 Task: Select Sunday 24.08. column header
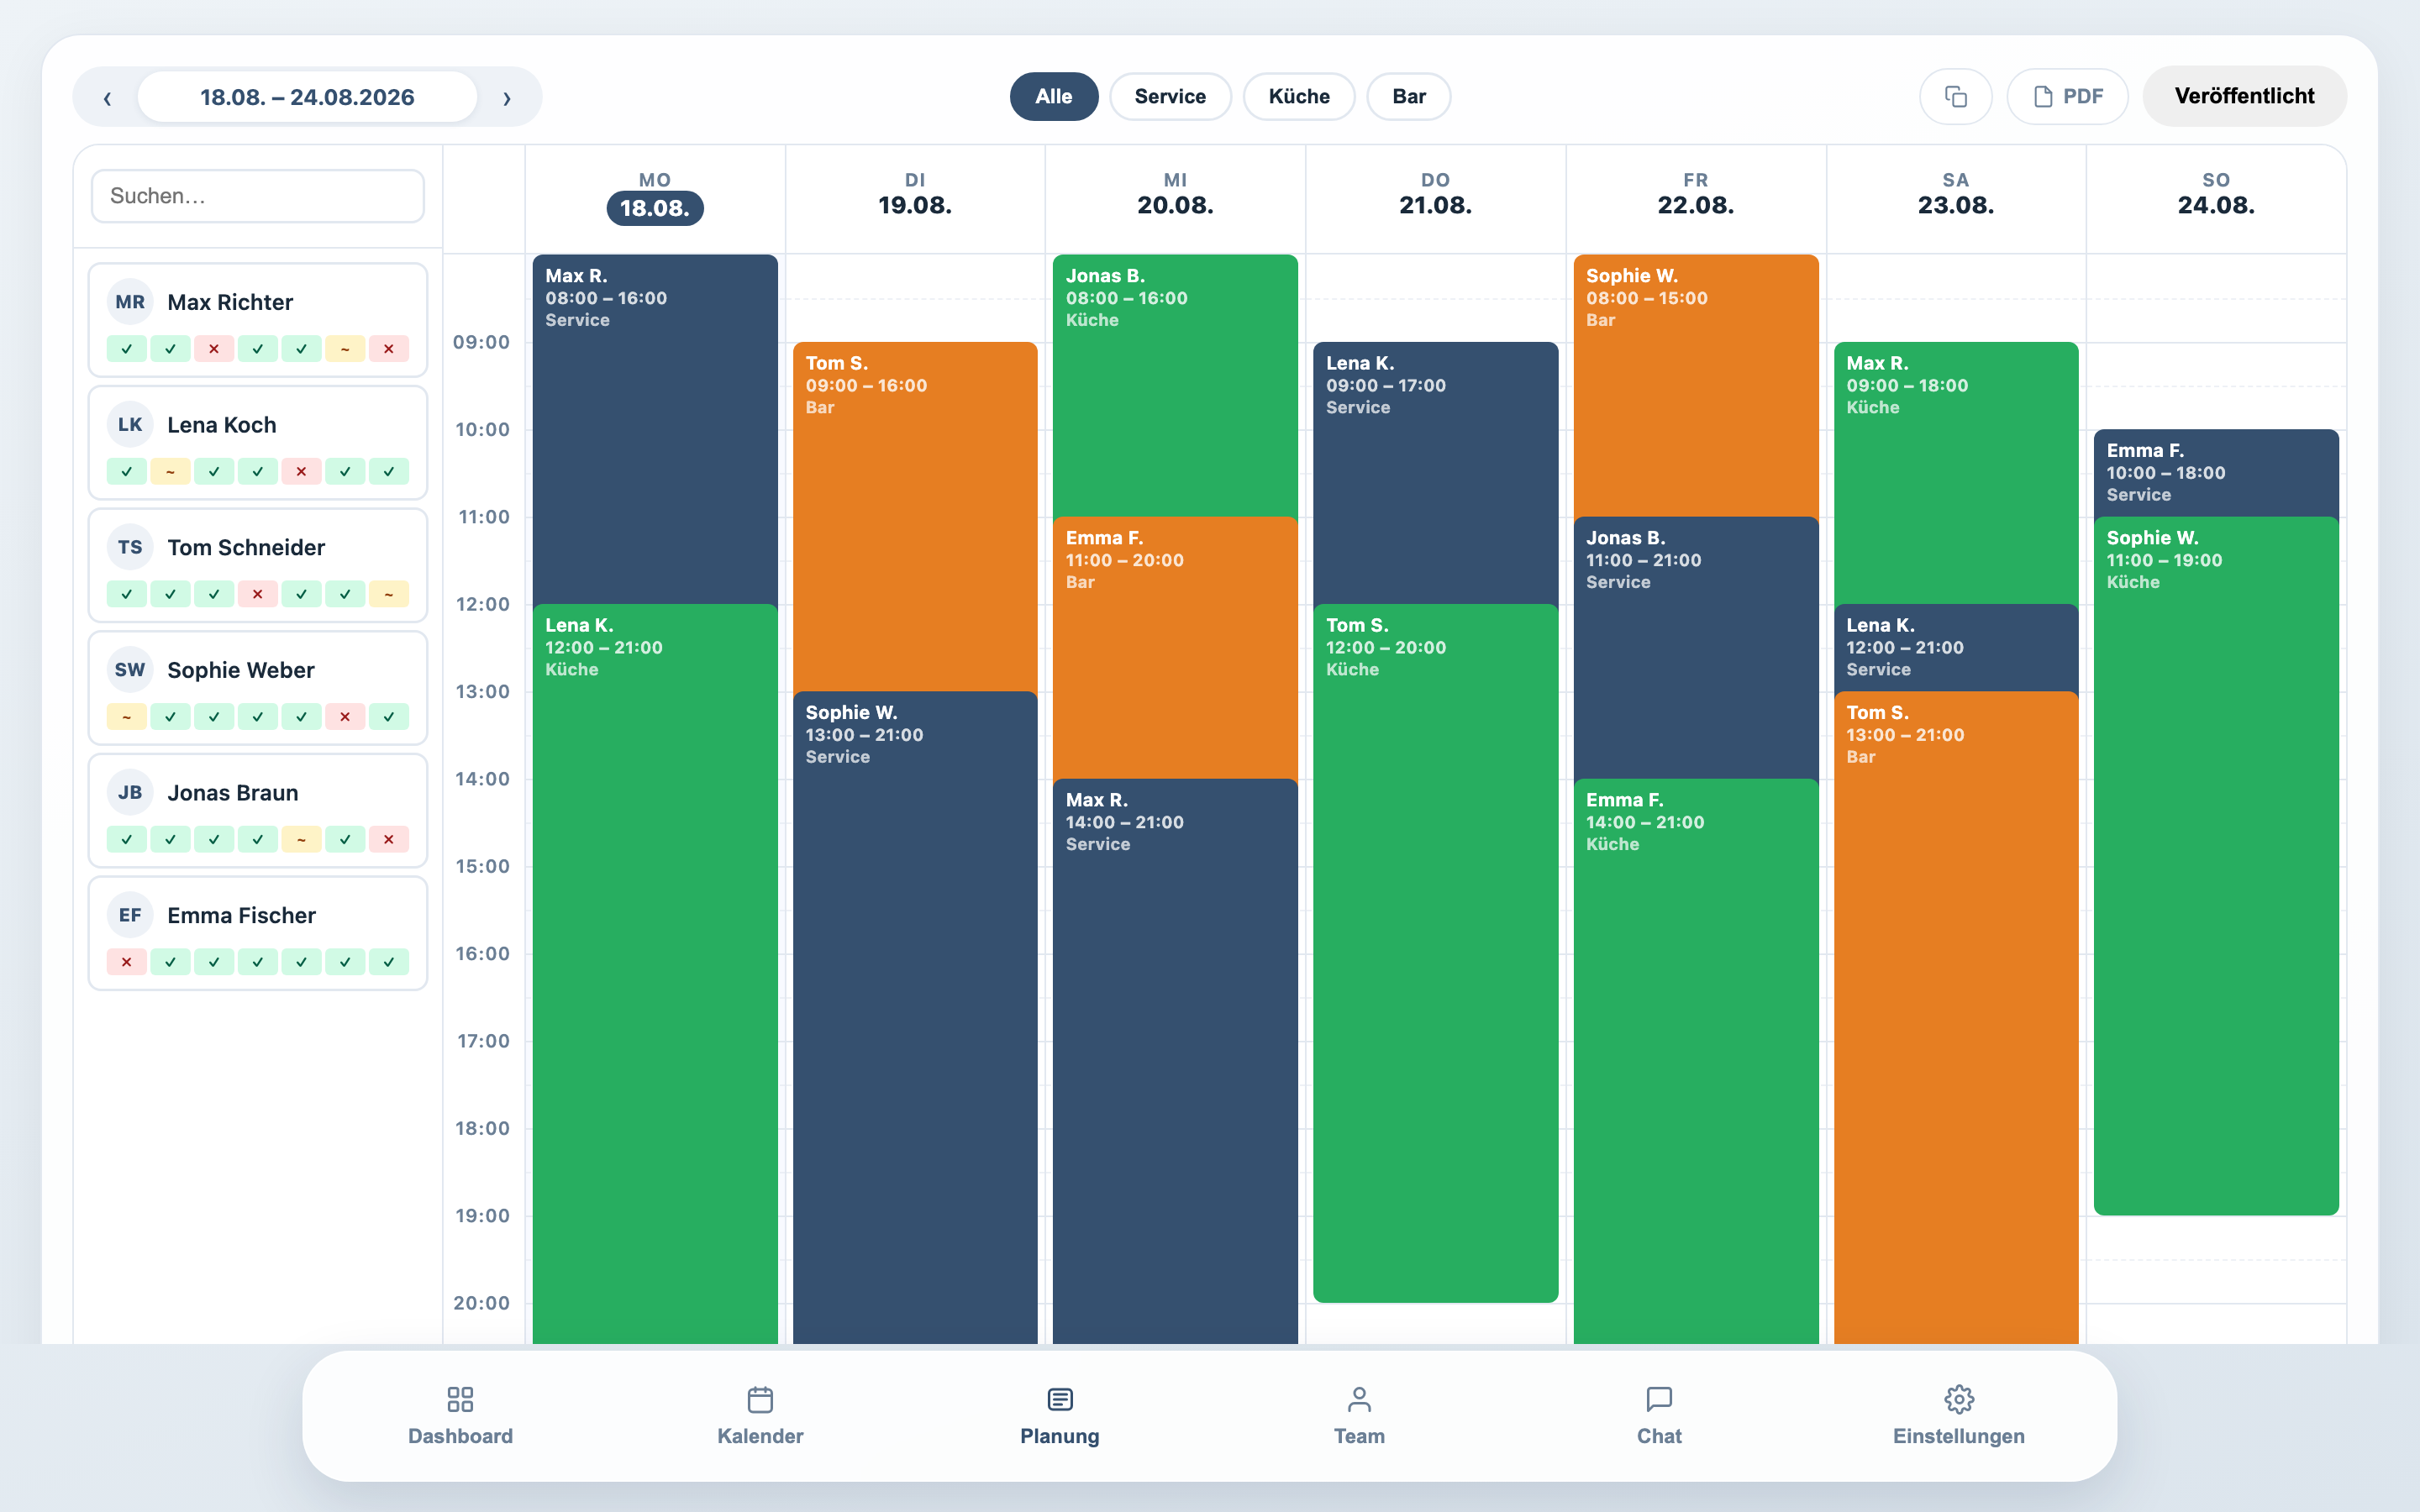[2216, 198]
